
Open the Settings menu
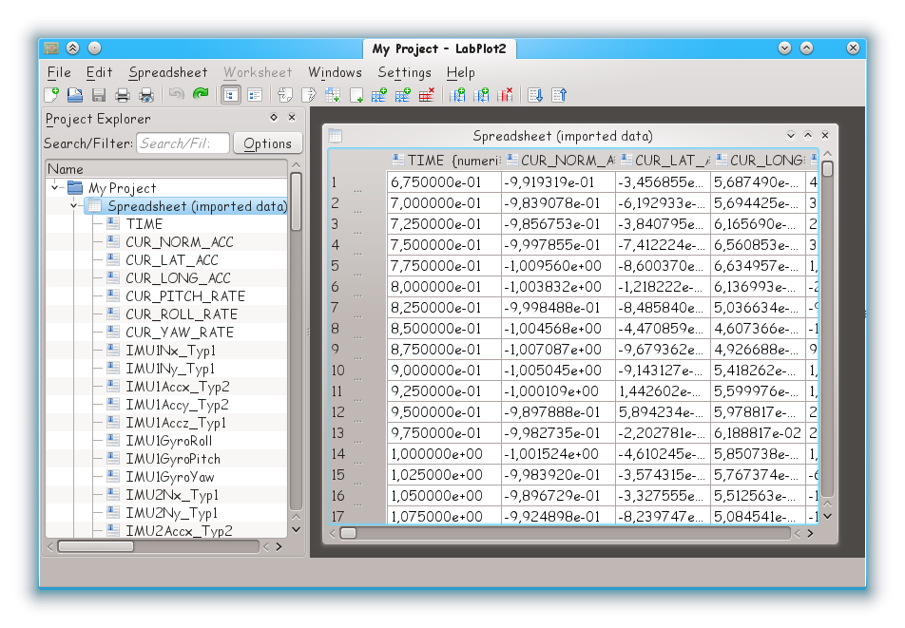point(404,72)
